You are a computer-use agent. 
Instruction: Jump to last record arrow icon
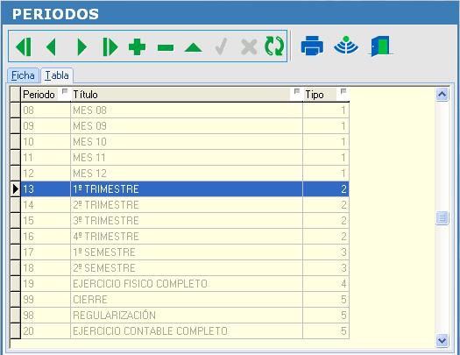110,46
